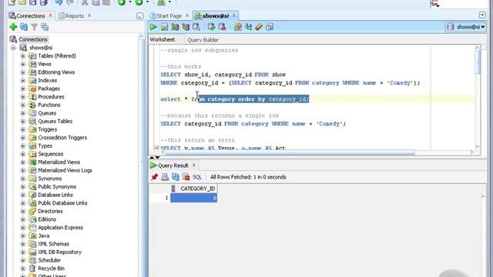This screenshot has height=277, width=493.
Task: Expand the Views node
Action: 22,64
